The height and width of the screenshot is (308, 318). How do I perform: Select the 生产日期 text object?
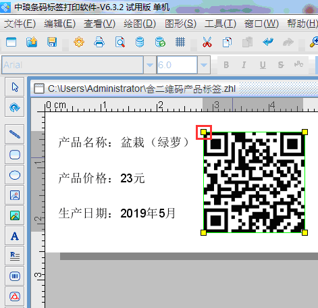117,213
